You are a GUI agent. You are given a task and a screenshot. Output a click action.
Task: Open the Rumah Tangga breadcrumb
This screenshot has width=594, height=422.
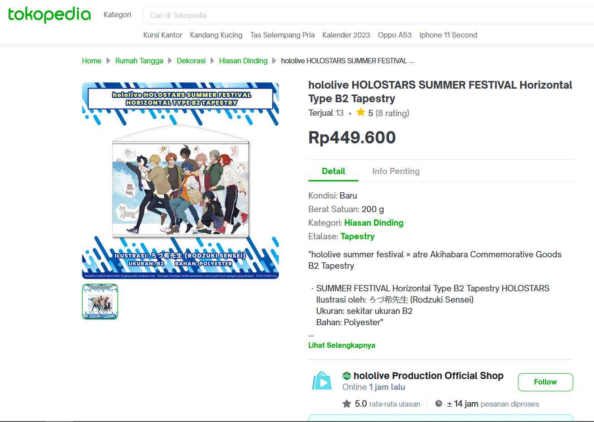[139, 61]
